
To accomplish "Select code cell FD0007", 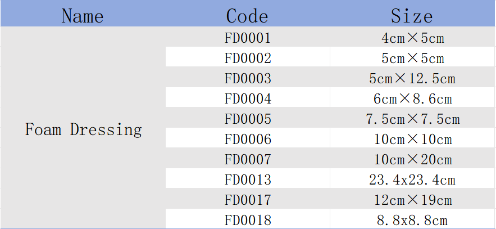I will tap(248, 158).
